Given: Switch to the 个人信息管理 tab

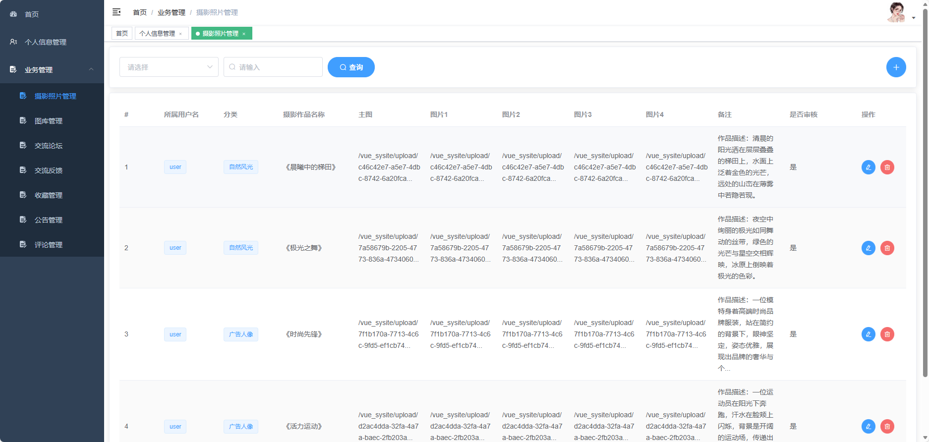Looking at the screenshot, I should point(157,34).
